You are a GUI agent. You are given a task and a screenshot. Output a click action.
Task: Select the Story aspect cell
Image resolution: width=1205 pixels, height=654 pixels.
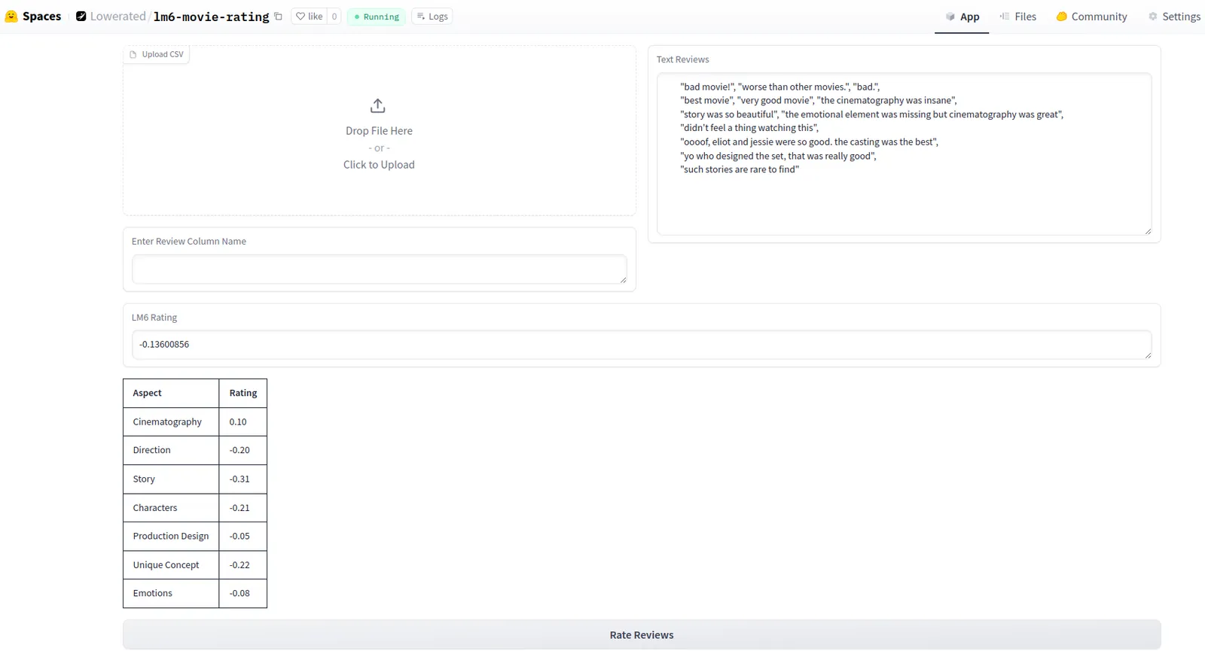(171, 479)
